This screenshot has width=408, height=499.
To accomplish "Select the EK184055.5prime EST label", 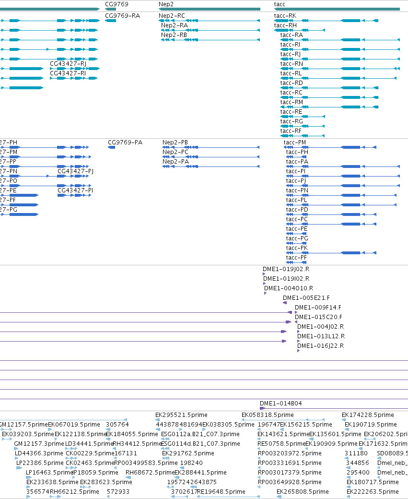I will (x=132, y=434).
